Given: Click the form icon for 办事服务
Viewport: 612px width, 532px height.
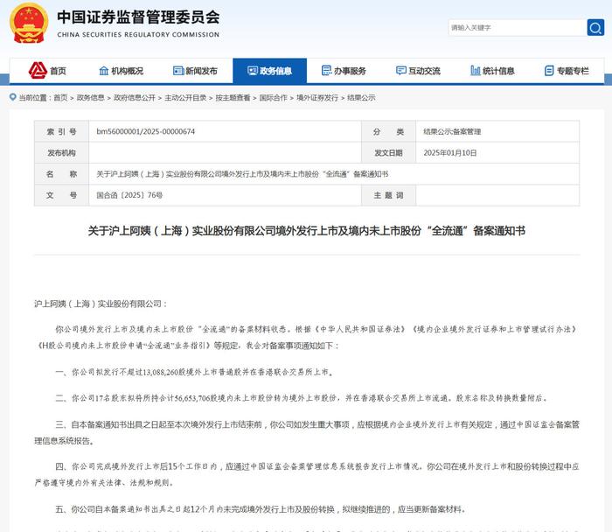Looking at the screenshot, I should point(326,71).
